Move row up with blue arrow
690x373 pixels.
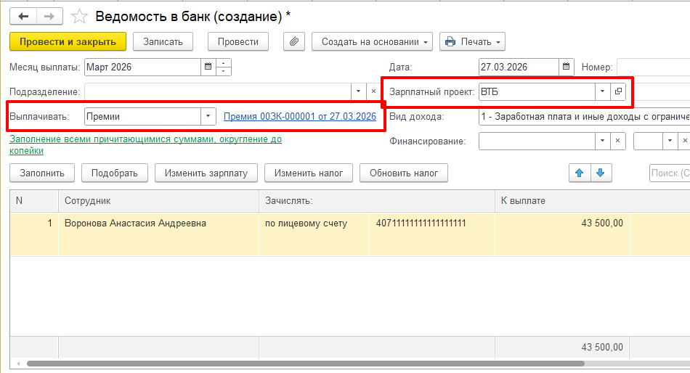tap(579, 173)
